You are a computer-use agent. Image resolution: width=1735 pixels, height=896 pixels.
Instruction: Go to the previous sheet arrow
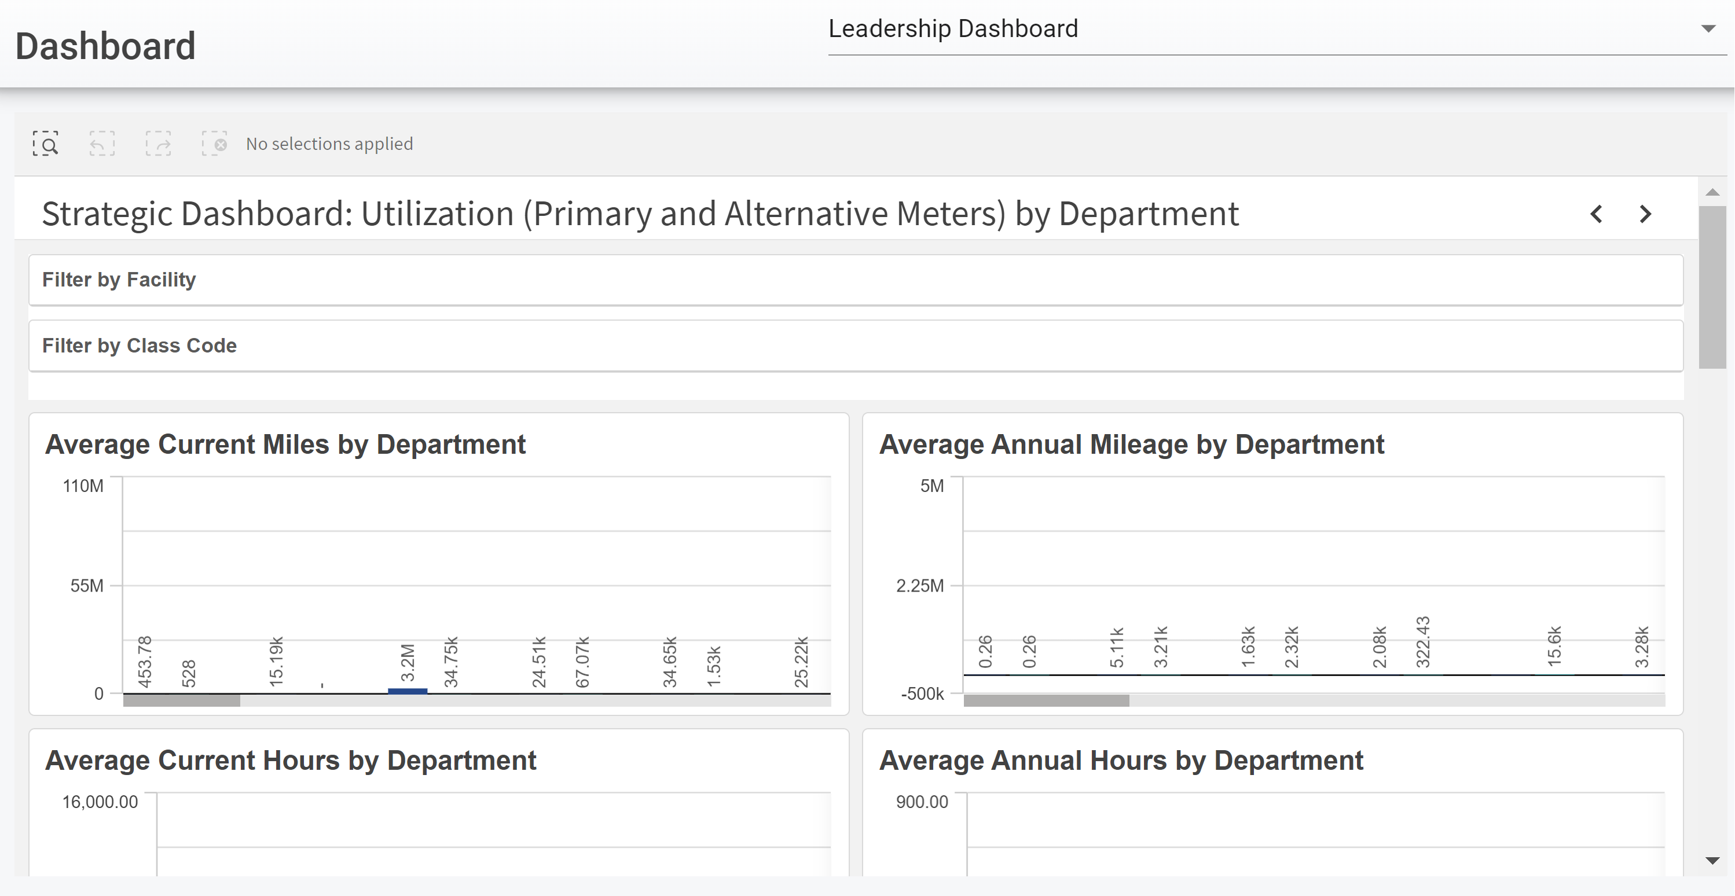pos(1596,214)
